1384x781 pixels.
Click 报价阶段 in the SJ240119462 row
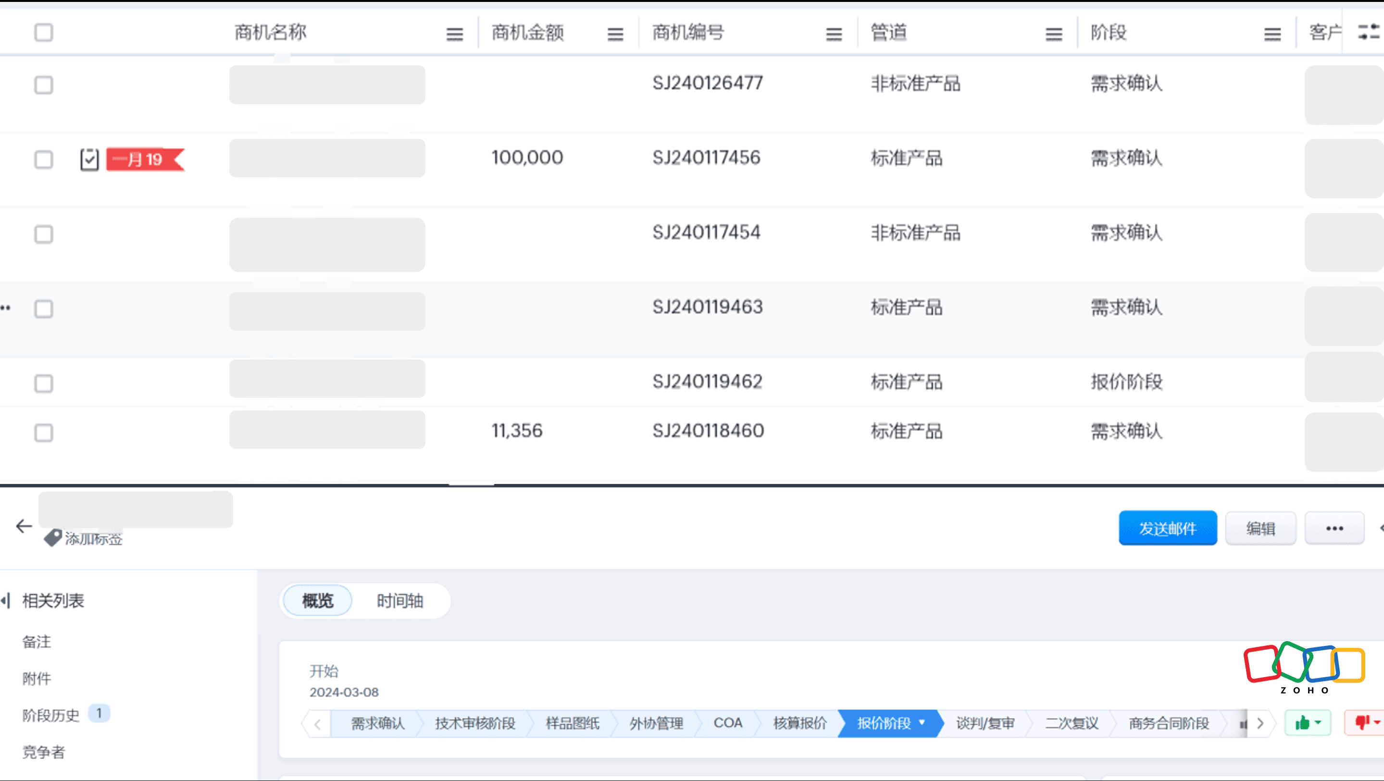click(1127, 382)
